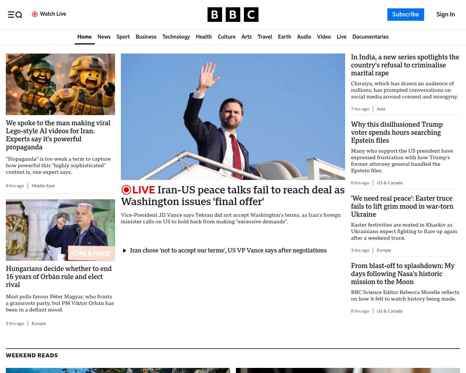Open the Watch Live link

49,14
